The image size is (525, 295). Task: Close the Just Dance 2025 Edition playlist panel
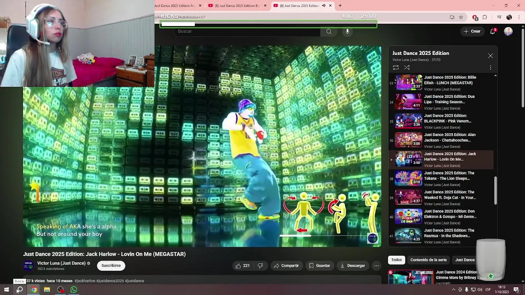[x=491, y=56]
